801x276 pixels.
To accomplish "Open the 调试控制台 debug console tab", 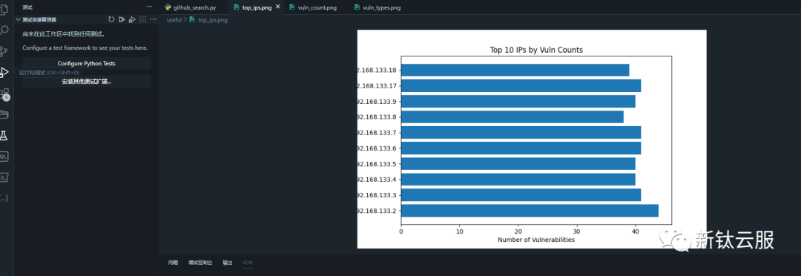I will click(x=200, y=263).
